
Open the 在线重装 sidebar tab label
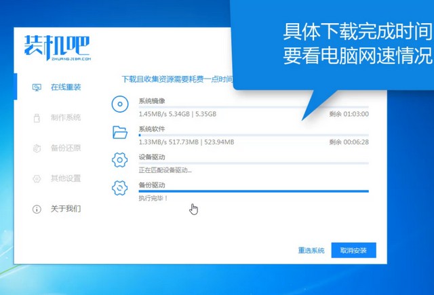tap(66, 87)
